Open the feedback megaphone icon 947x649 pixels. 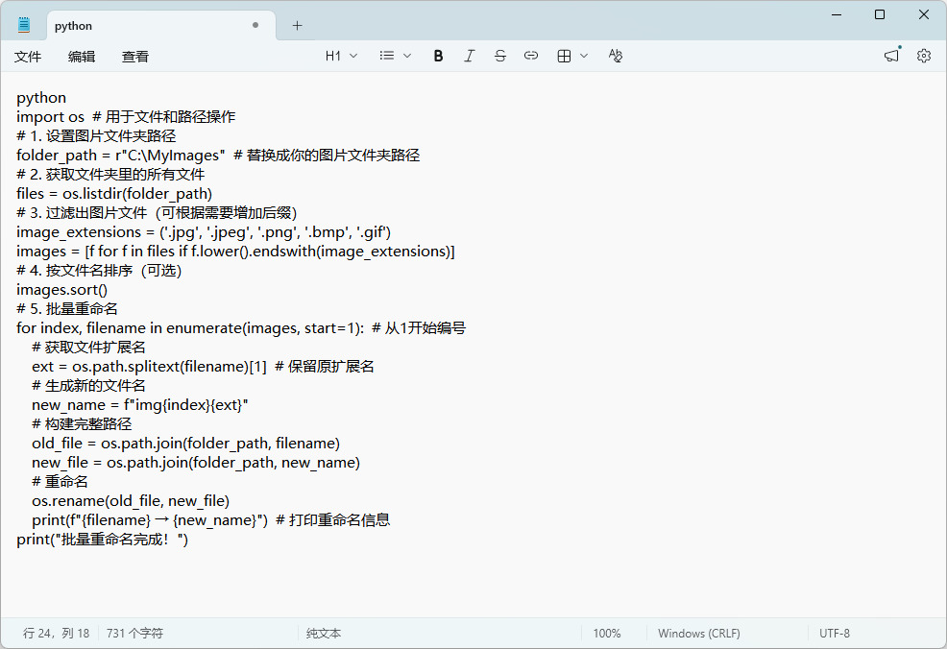(x=891, y=56)
